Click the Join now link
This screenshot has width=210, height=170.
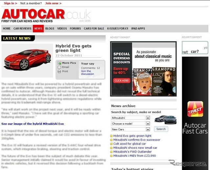53,3
